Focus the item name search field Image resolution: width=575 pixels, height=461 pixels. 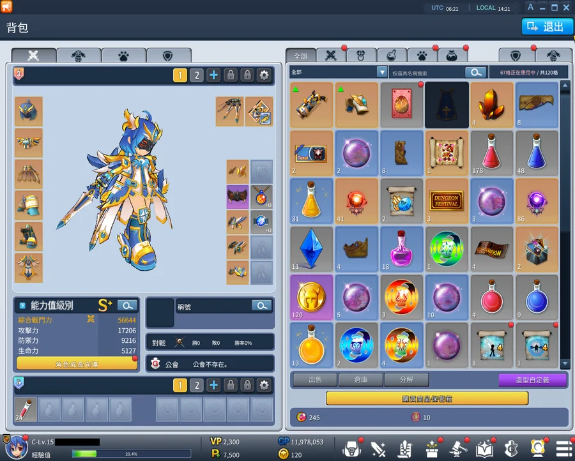pyautogui.click(x=427, y=73)
